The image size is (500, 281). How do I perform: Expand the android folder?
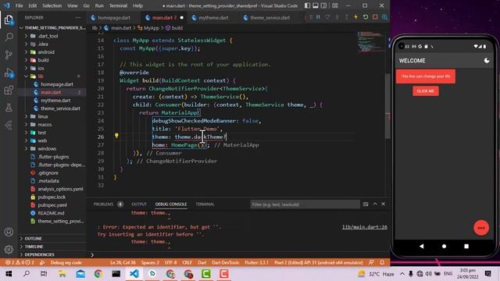pos(46,52)
